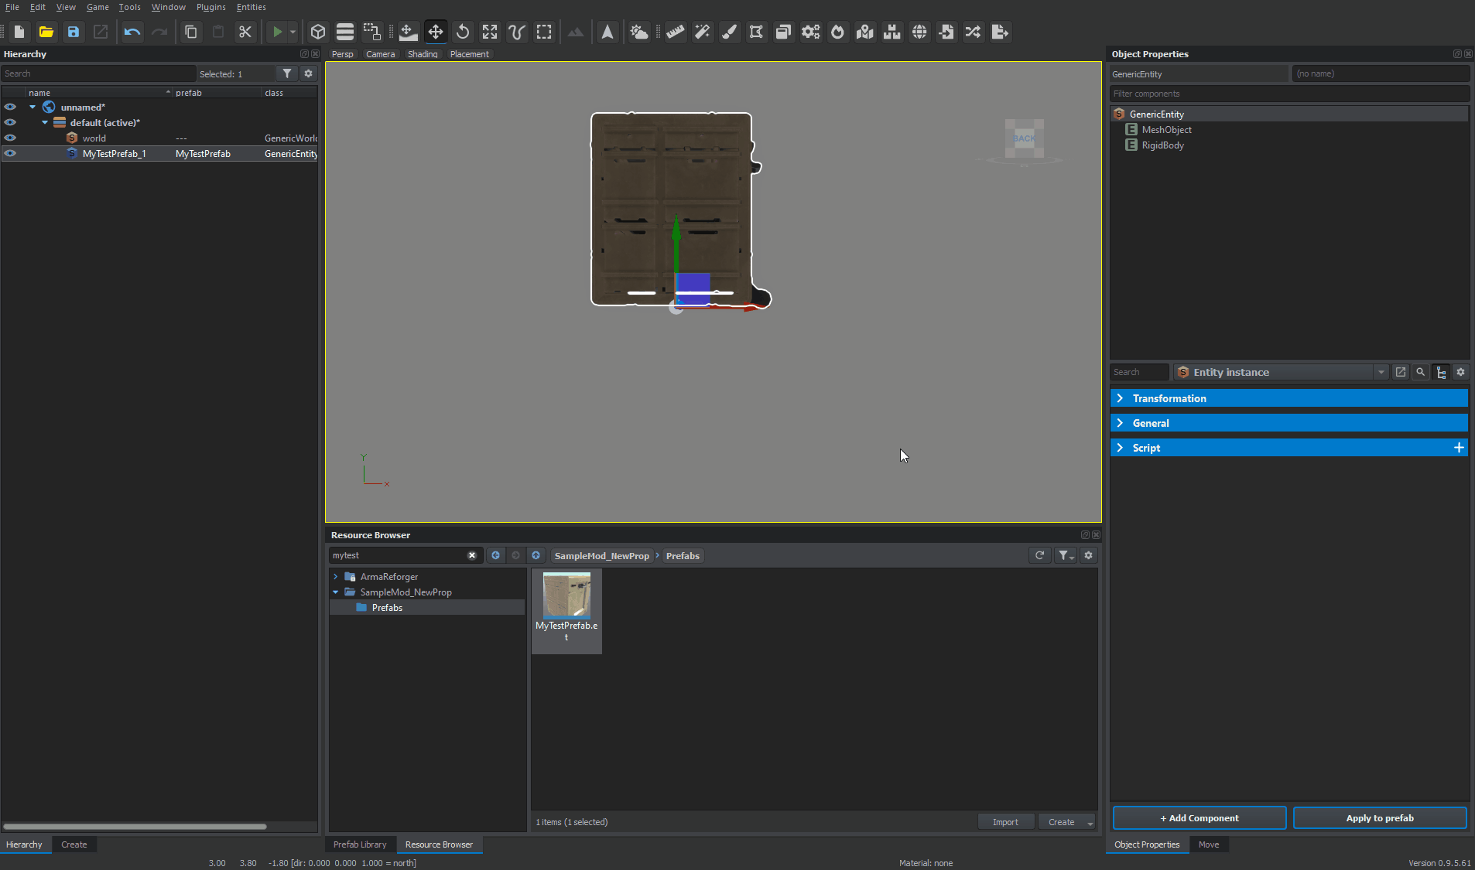Expand the Transformation section
The image size is (1475, 870).
(1120, 398)
